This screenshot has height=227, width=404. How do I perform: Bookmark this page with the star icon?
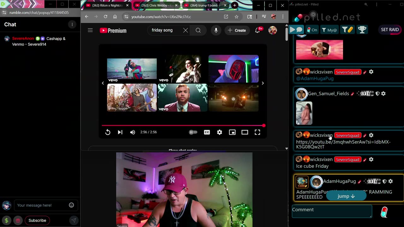(x=236, y=17)
